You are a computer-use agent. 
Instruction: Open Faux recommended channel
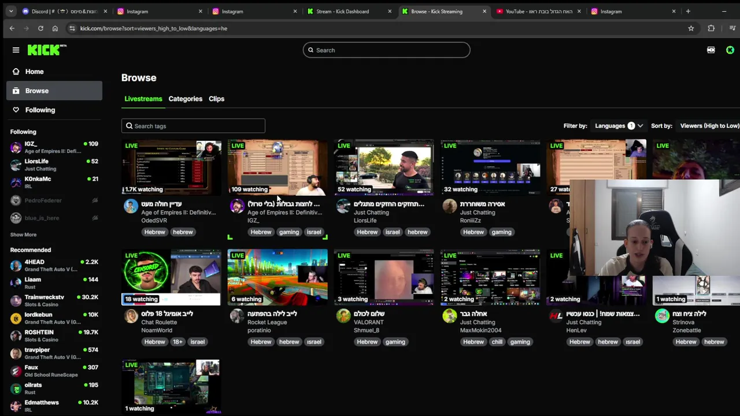point(54,371)
